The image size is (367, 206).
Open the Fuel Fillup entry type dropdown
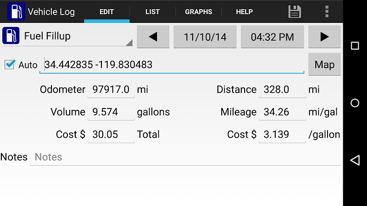(x=67, y=37)
